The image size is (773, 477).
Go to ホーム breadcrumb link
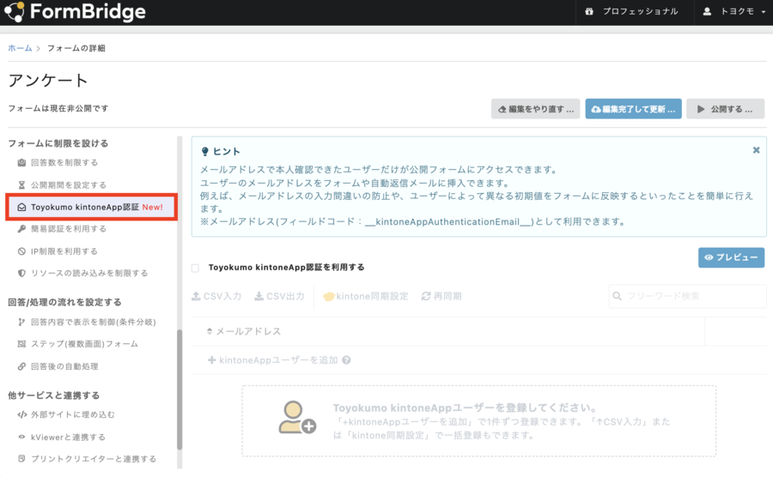pos(20,48)
